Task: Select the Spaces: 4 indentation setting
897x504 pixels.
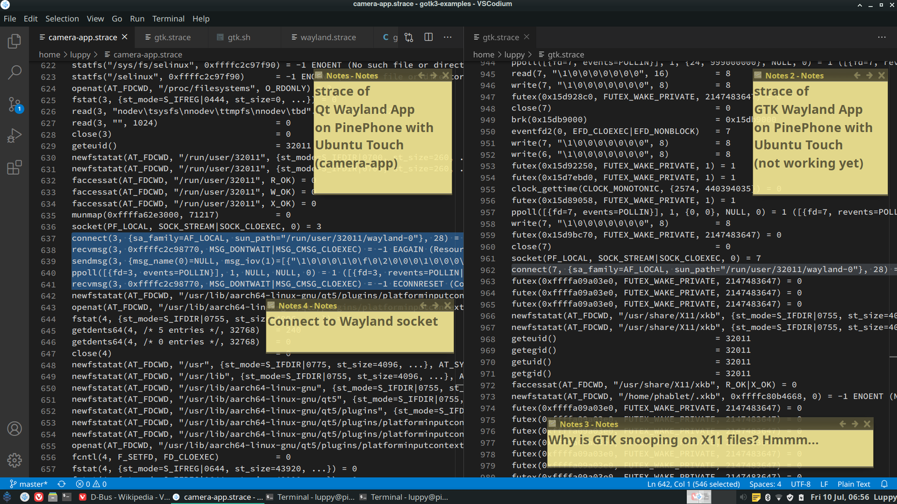Action: click(x=765, y=484)
